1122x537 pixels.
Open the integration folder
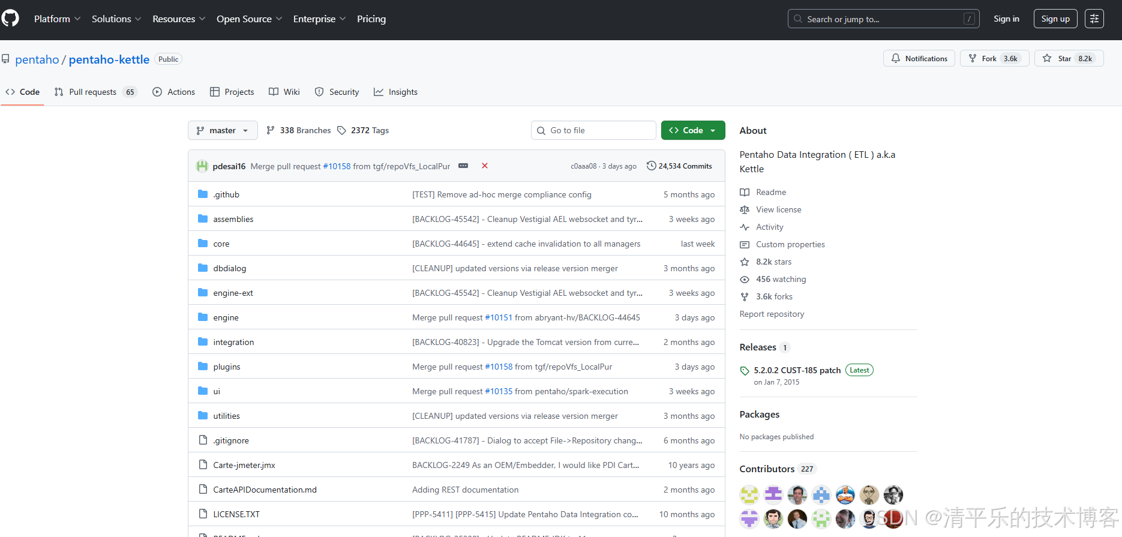[233, 342]
